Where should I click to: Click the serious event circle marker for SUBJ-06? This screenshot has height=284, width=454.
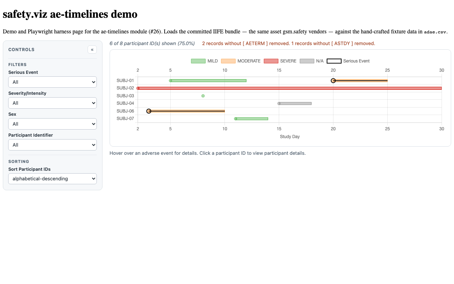pyautogui.click(x=149, y=111)
